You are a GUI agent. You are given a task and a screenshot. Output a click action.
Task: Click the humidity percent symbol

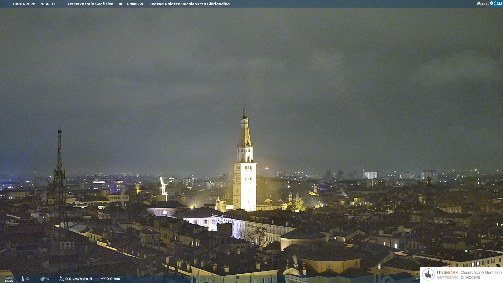click(x=48, y=279)
